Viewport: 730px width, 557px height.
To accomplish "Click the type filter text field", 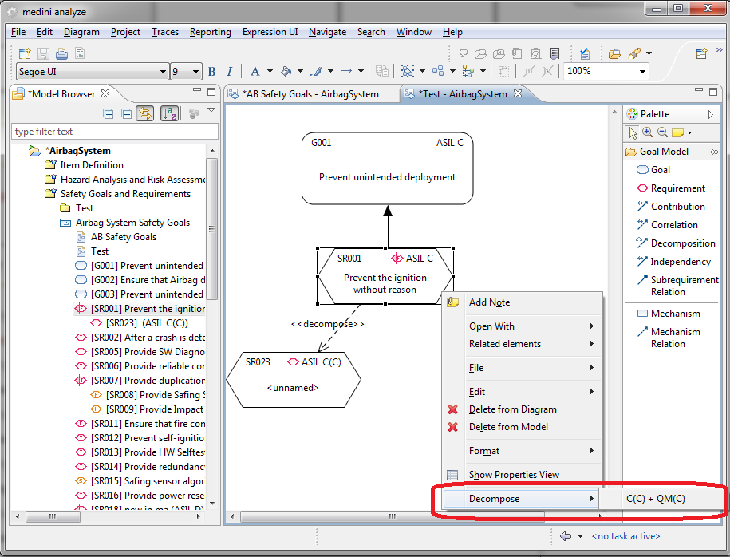I will click(x=114, y=132).
